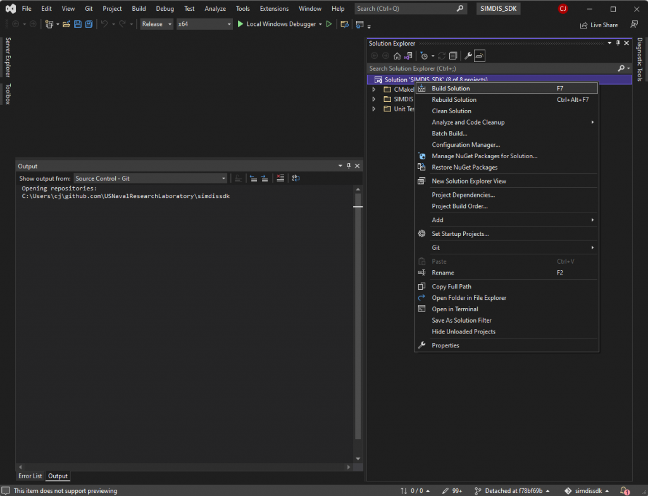The width and height of the screenshot is (648, 496).
Task: Click the window layout icon after Find in Files
Action: click(360, 25)
